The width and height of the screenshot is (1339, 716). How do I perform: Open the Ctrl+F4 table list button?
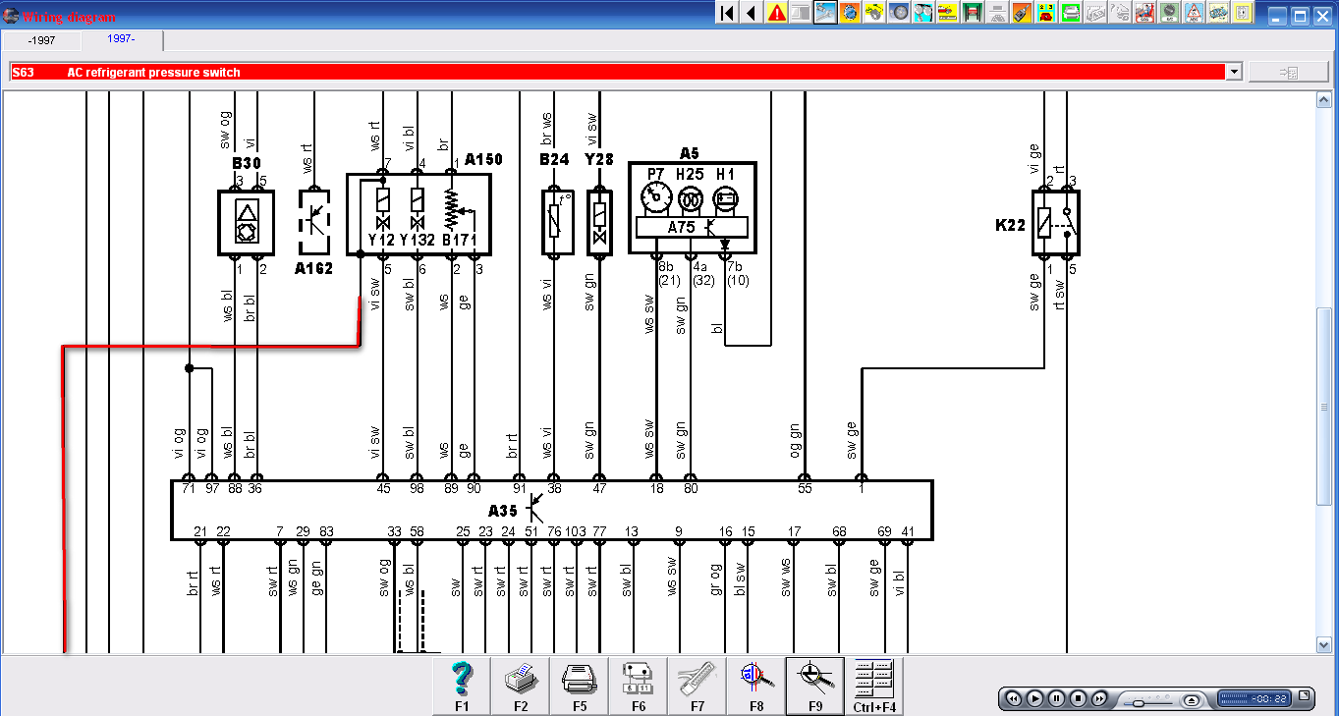click(873, 685)
